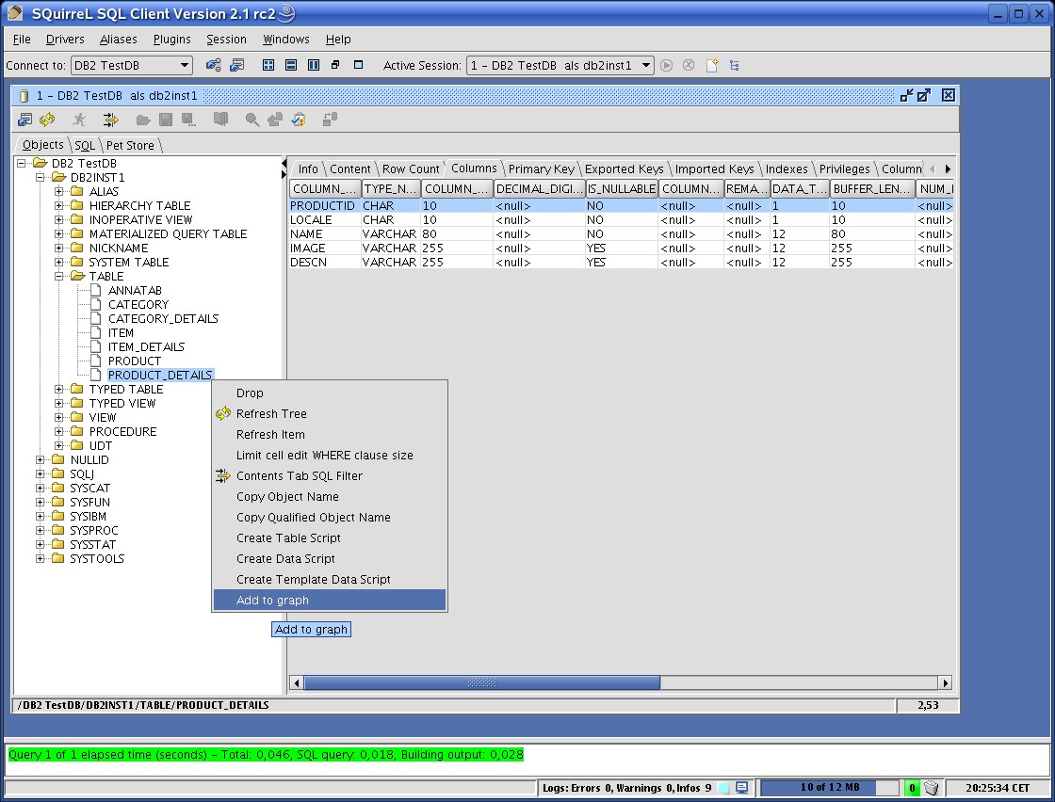The height and width of the screenshot is (802, 1055).
Task: Click the Contents Tab SQL Filter toolbar icon
Action: [x=111, y=120]
